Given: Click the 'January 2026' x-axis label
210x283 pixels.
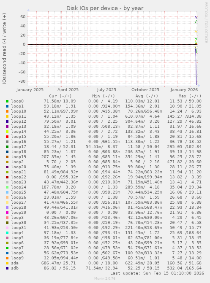Looking at the screenshot, I should tap(184, 90).
